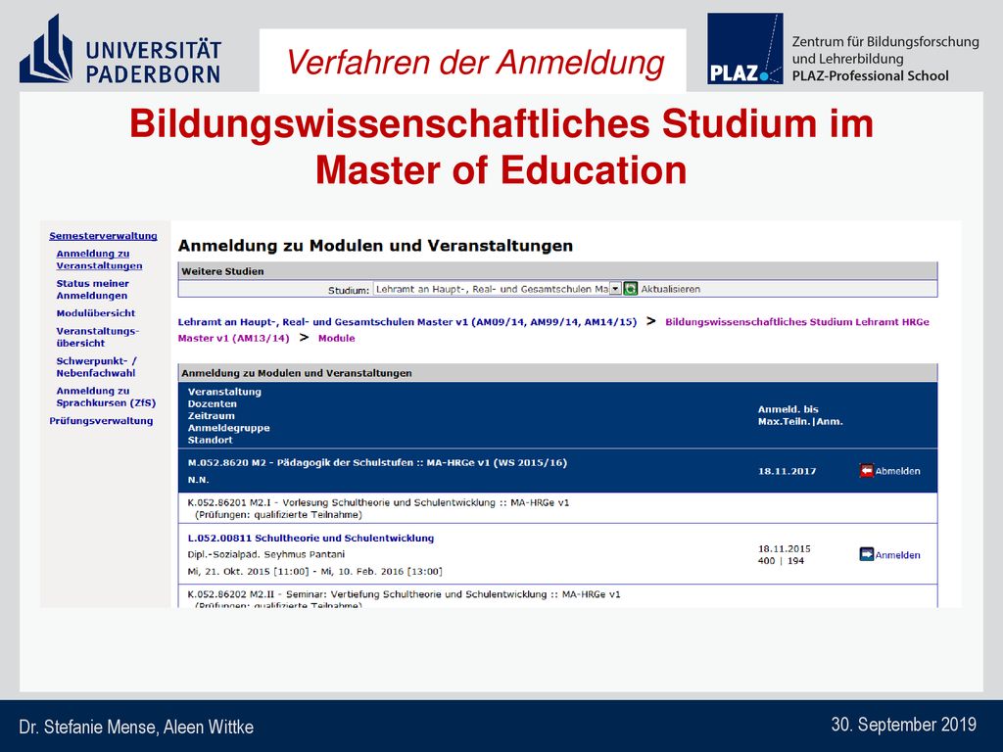Viewport: 1003px width, 752px height.
Task: Click the participant count 400 | 194
Action: pos(781,561)
